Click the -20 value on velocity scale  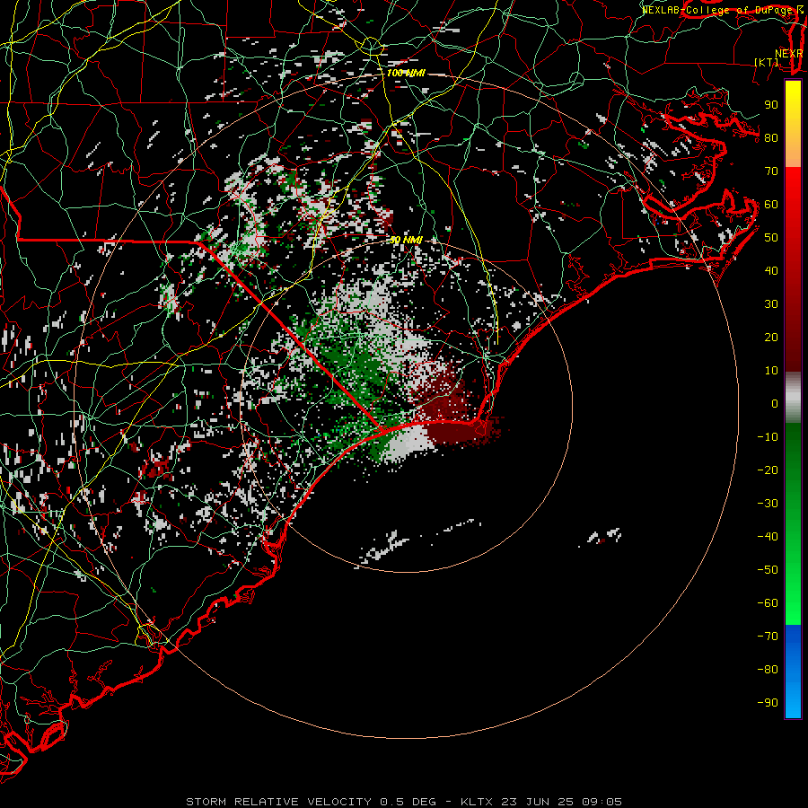768,470
